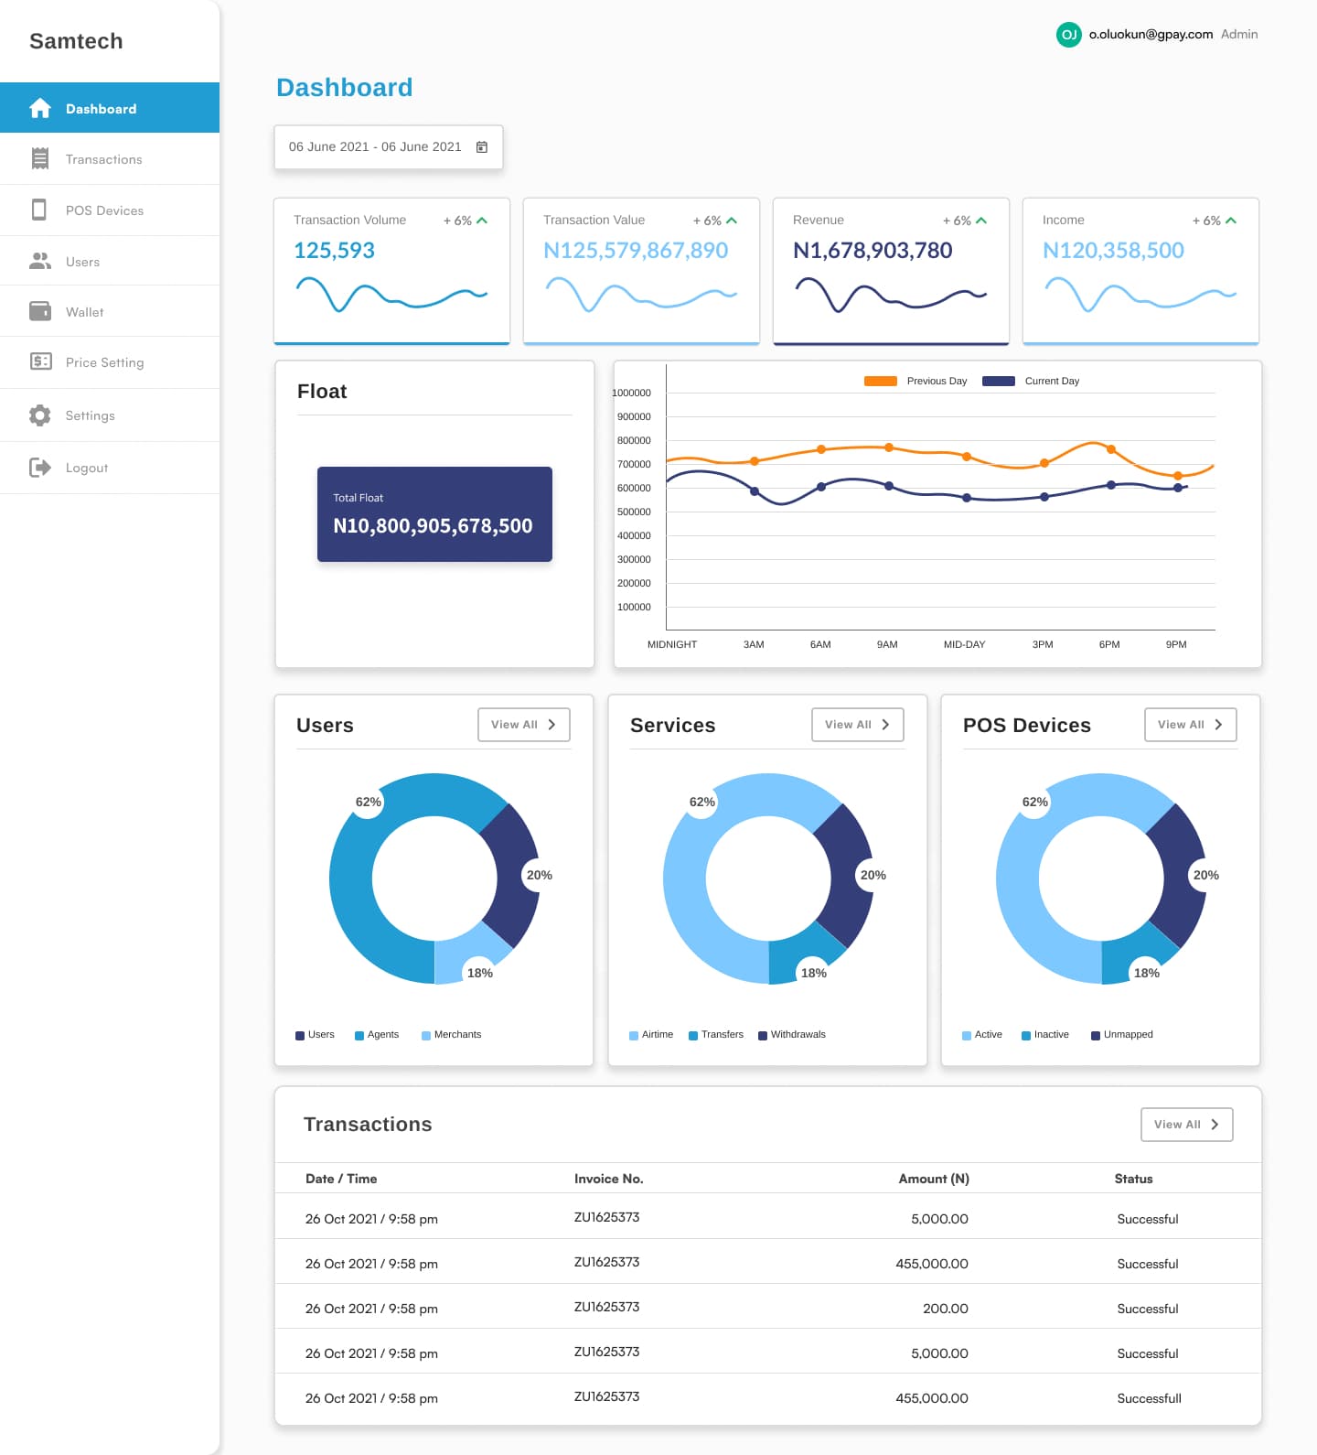Screen dimensions: 1317x1455
Task: Click the Total Float card
Action: click(434, 514)
